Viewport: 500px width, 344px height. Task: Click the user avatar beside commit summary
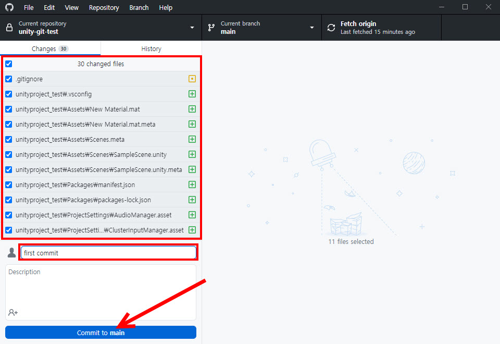pos(12,252)
